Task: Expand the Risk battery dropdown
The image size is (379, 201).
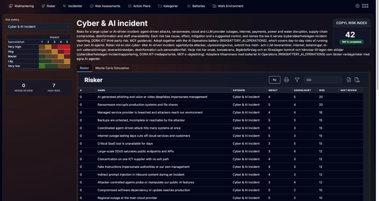Action: (39, 27)
